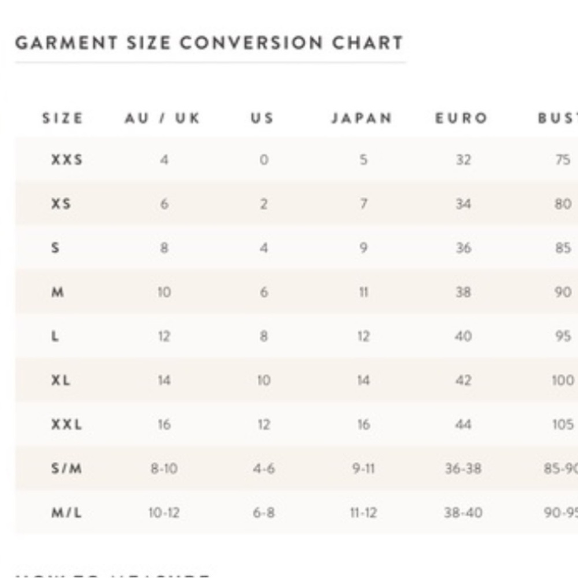Image resolution: width=578 pixels, height=578 pixels.
Task: Select the M/L size row label
Action: pos(66,513)
